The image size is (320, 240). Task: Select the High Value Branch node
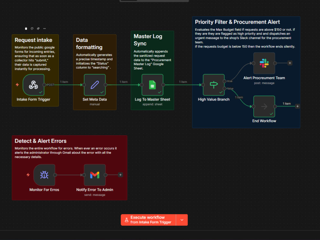click(x=214, y=85)
